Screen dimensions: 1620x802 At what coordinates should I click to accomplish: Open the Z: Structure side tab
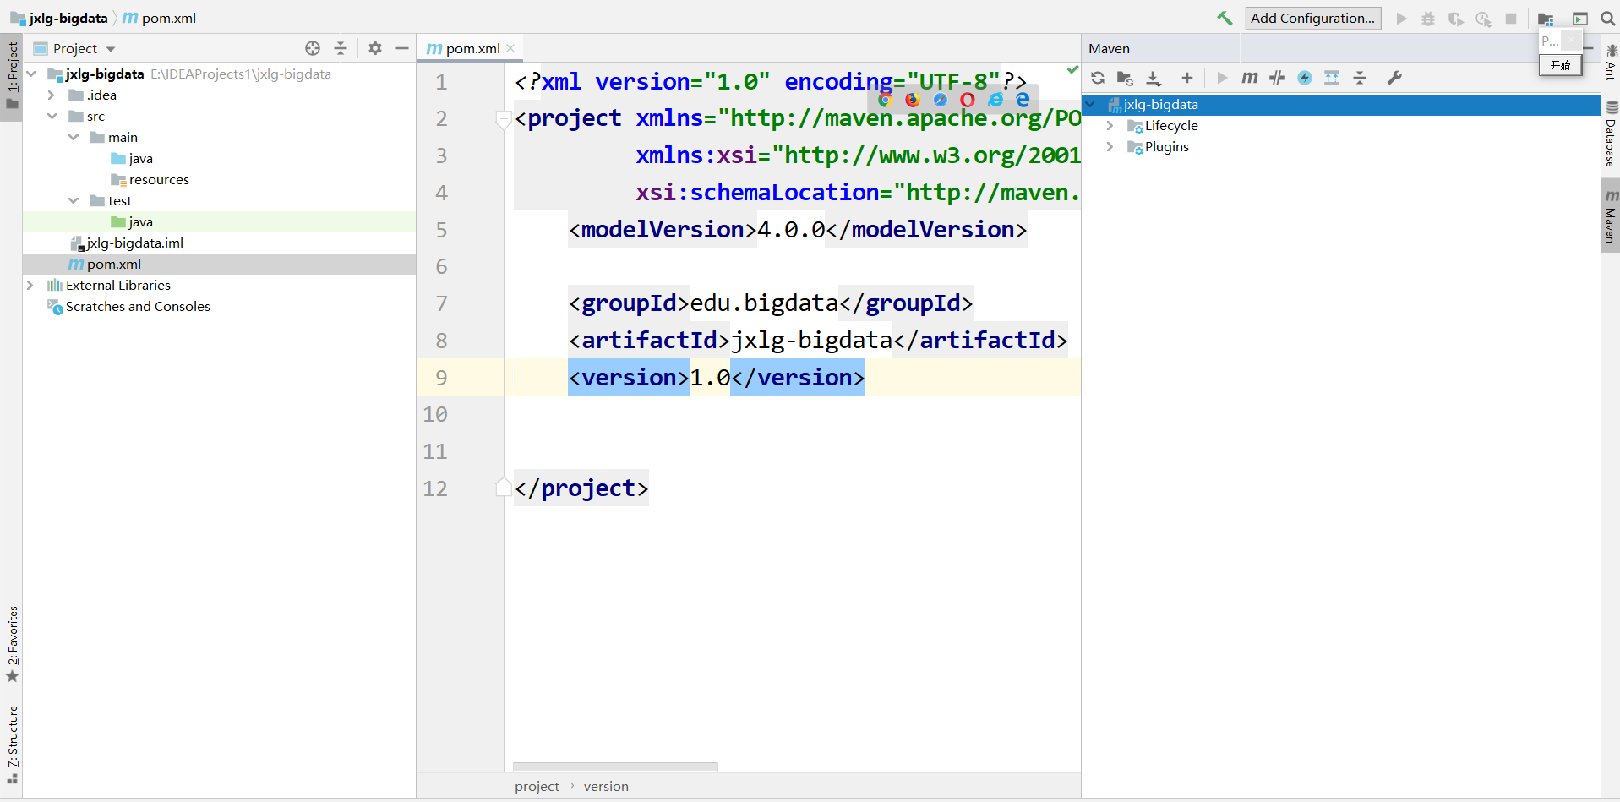click(x=12, y=745)
